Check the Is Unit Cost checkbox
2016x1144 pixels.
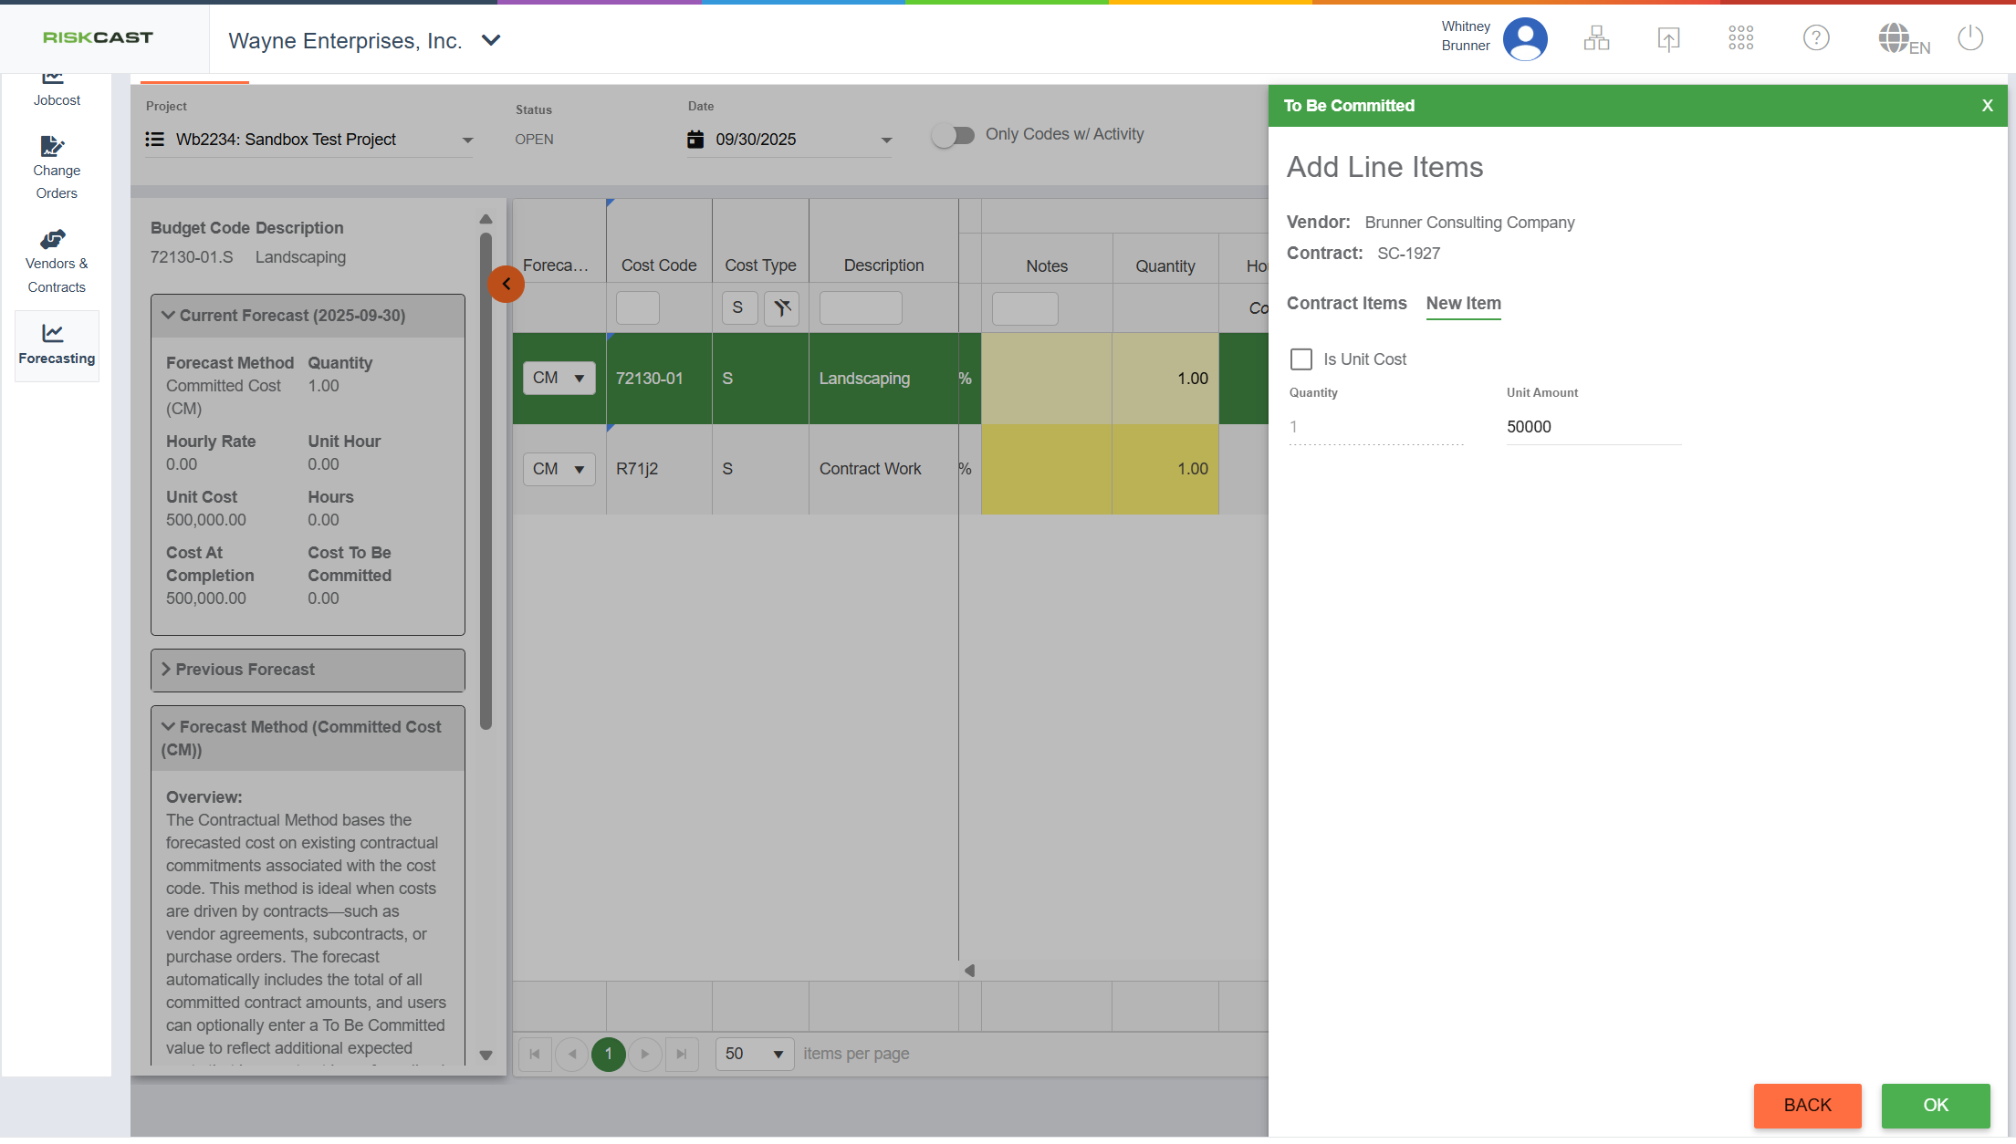(x=1301, y=359)
